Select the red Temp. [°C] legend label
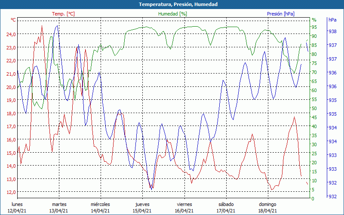Screen dimensions: 344x215 click(x=63, y=14)
